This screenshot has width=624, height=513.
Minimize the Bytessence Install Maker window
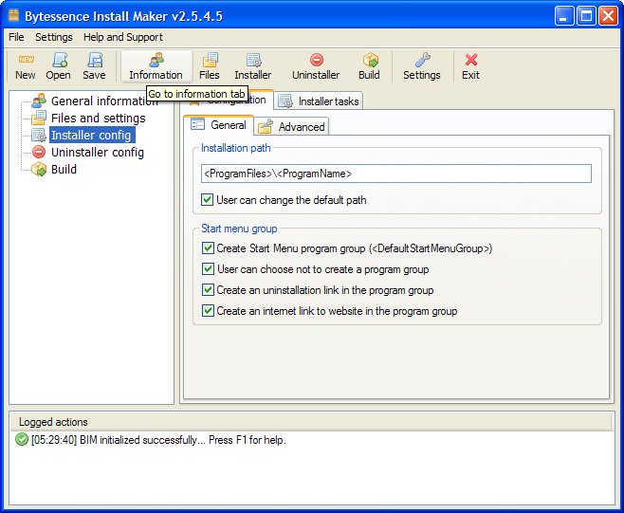click(x=564, y=16)
